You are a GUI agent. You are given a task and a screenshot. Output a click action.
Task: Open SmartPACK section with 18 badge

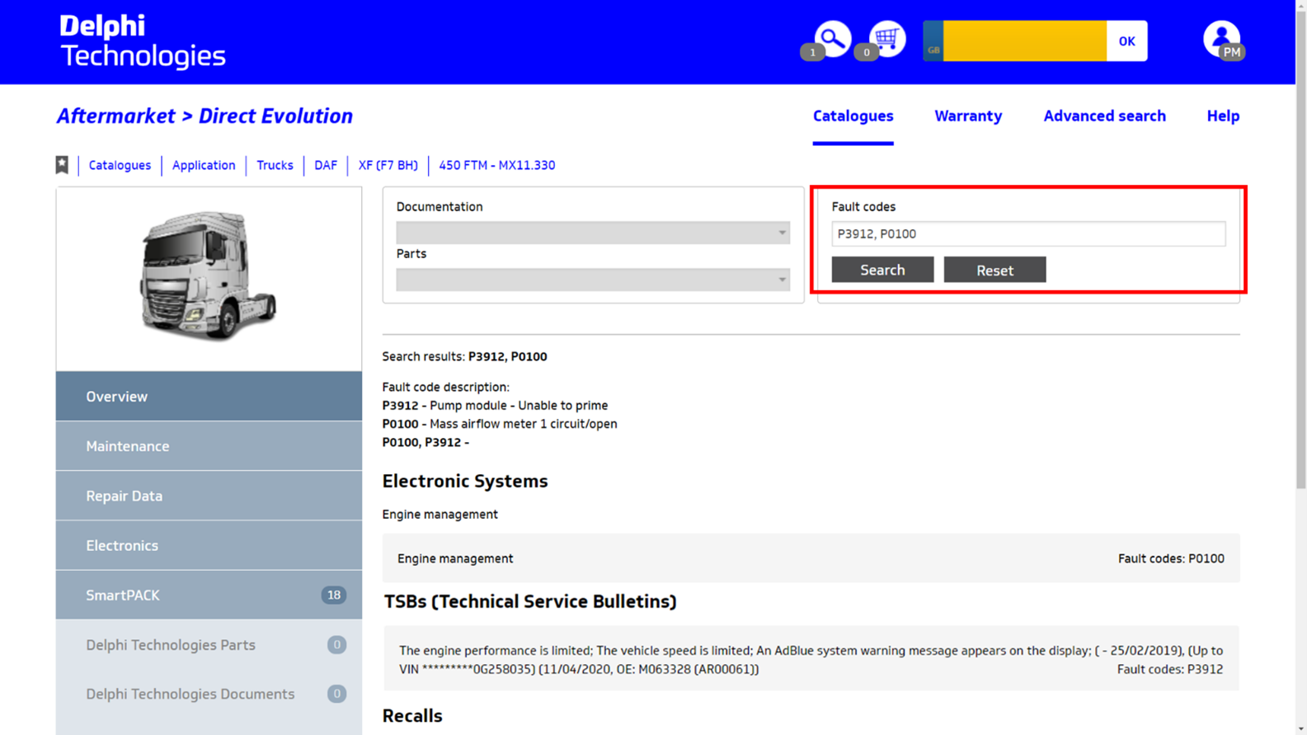tap(209, 595)
